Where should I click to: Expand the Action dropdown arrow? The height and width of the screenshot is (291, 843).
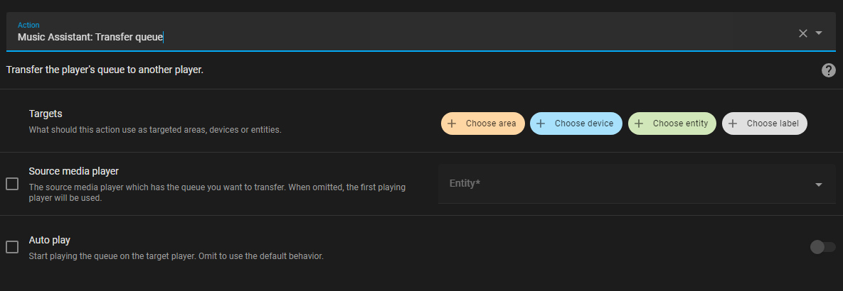(x=819, y=33)
